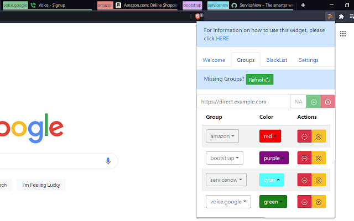
Task: Switch to Voice - Signup browser tab
Action: 51,5
